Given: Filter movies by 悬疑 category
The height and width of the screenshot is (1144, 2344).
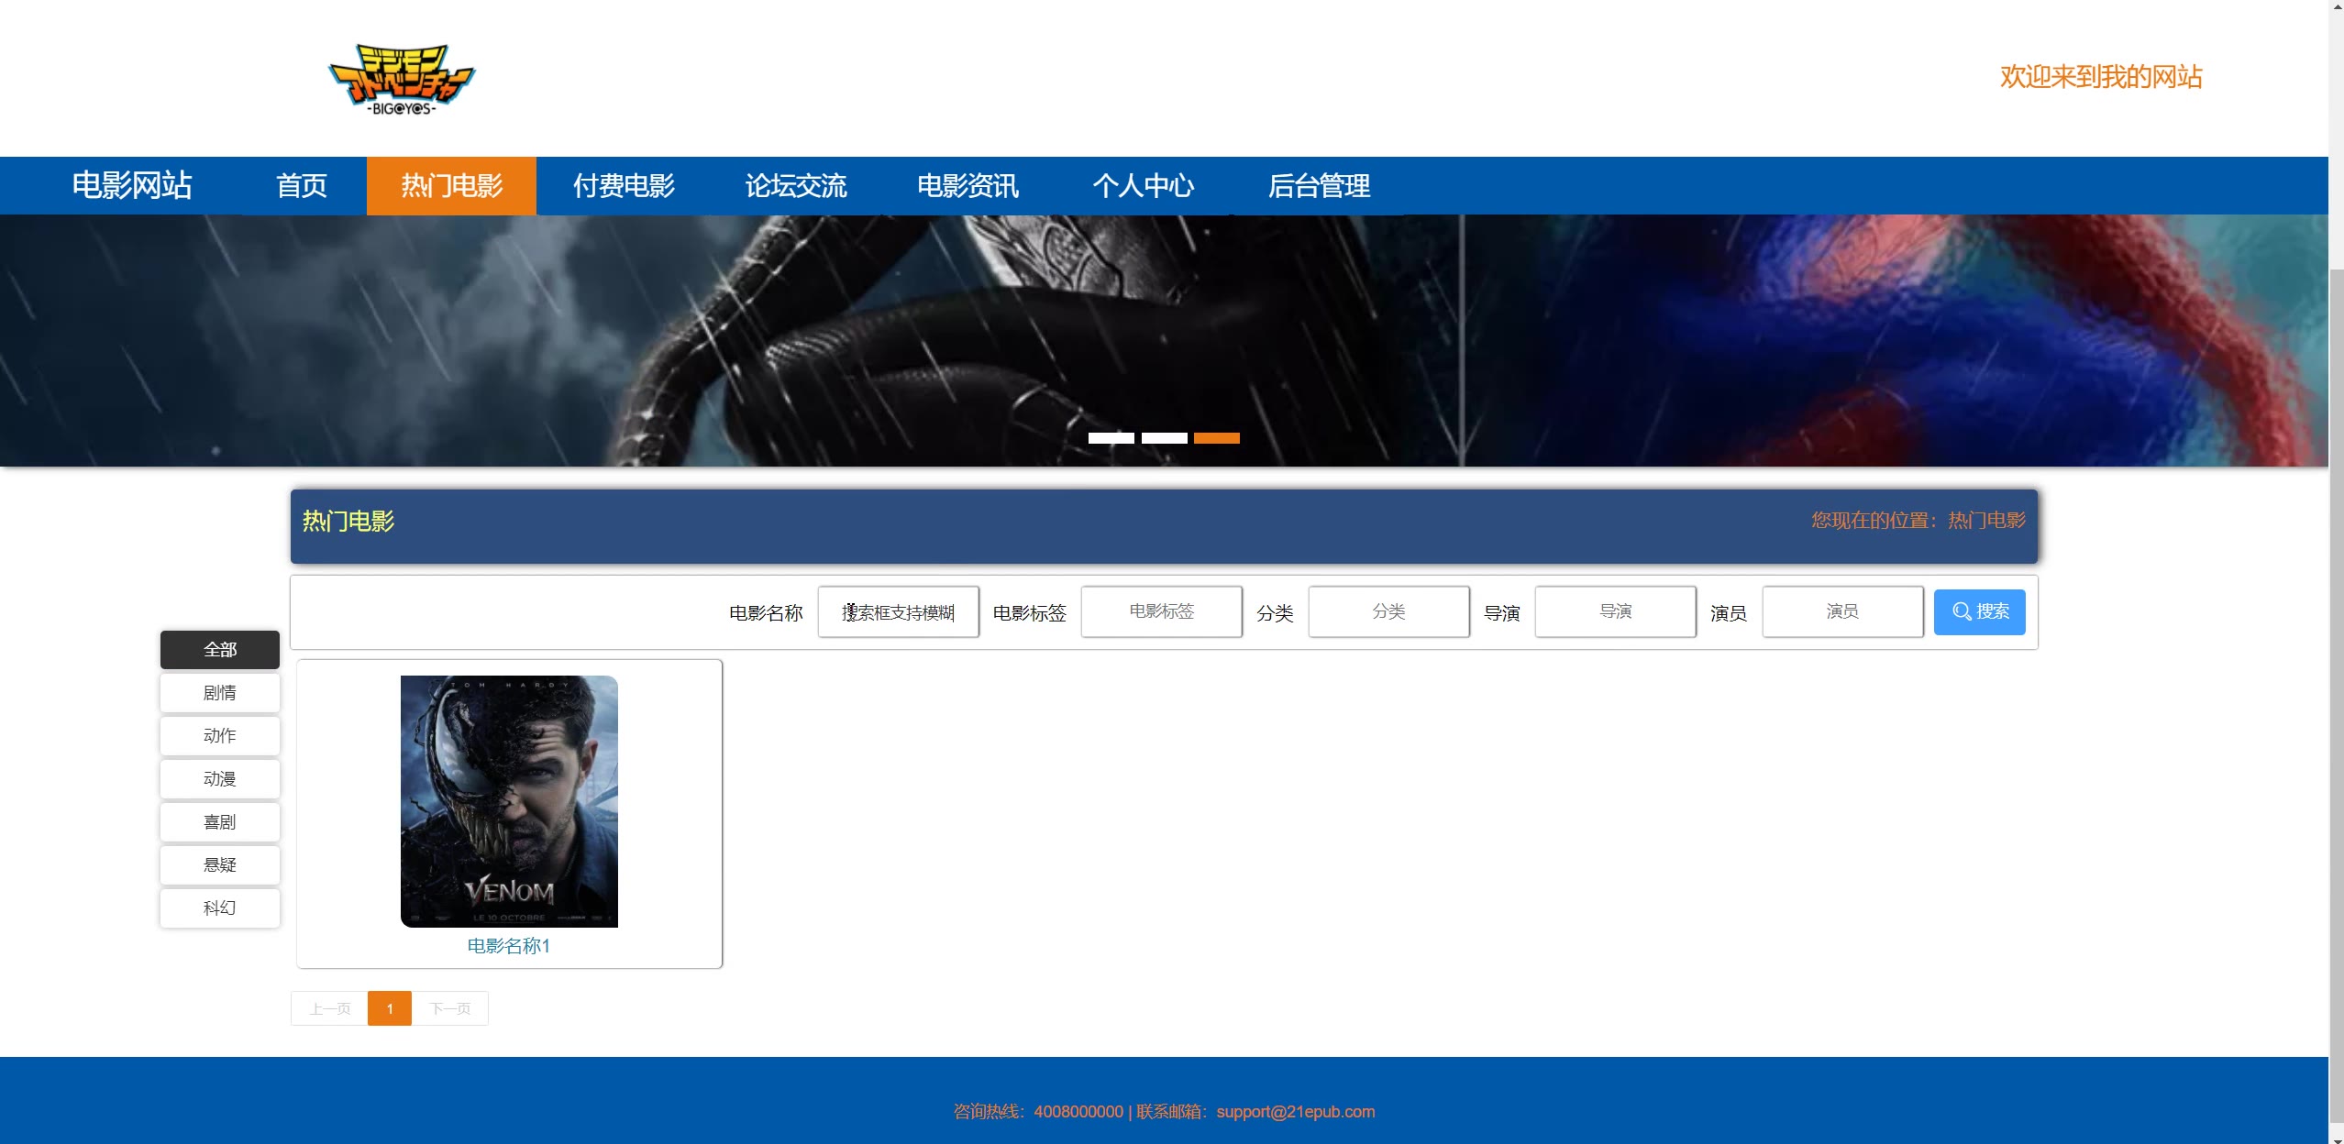Looking at the screenshot, I should pyautogui.click(x=220, y=864).
